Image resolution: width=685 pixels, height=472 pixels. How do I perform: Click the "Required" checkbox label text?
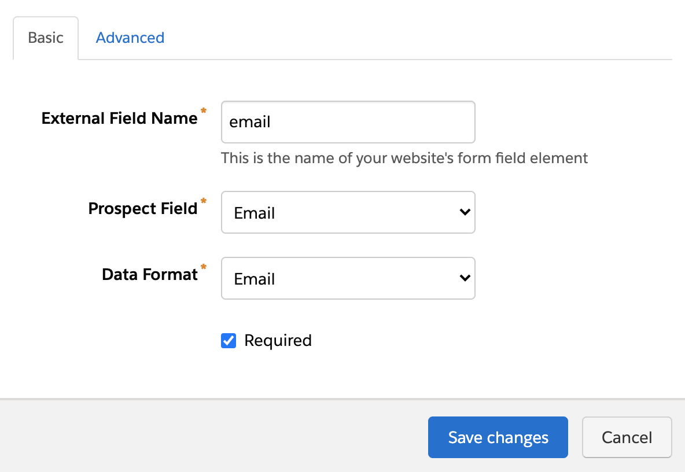pos(278,340)
